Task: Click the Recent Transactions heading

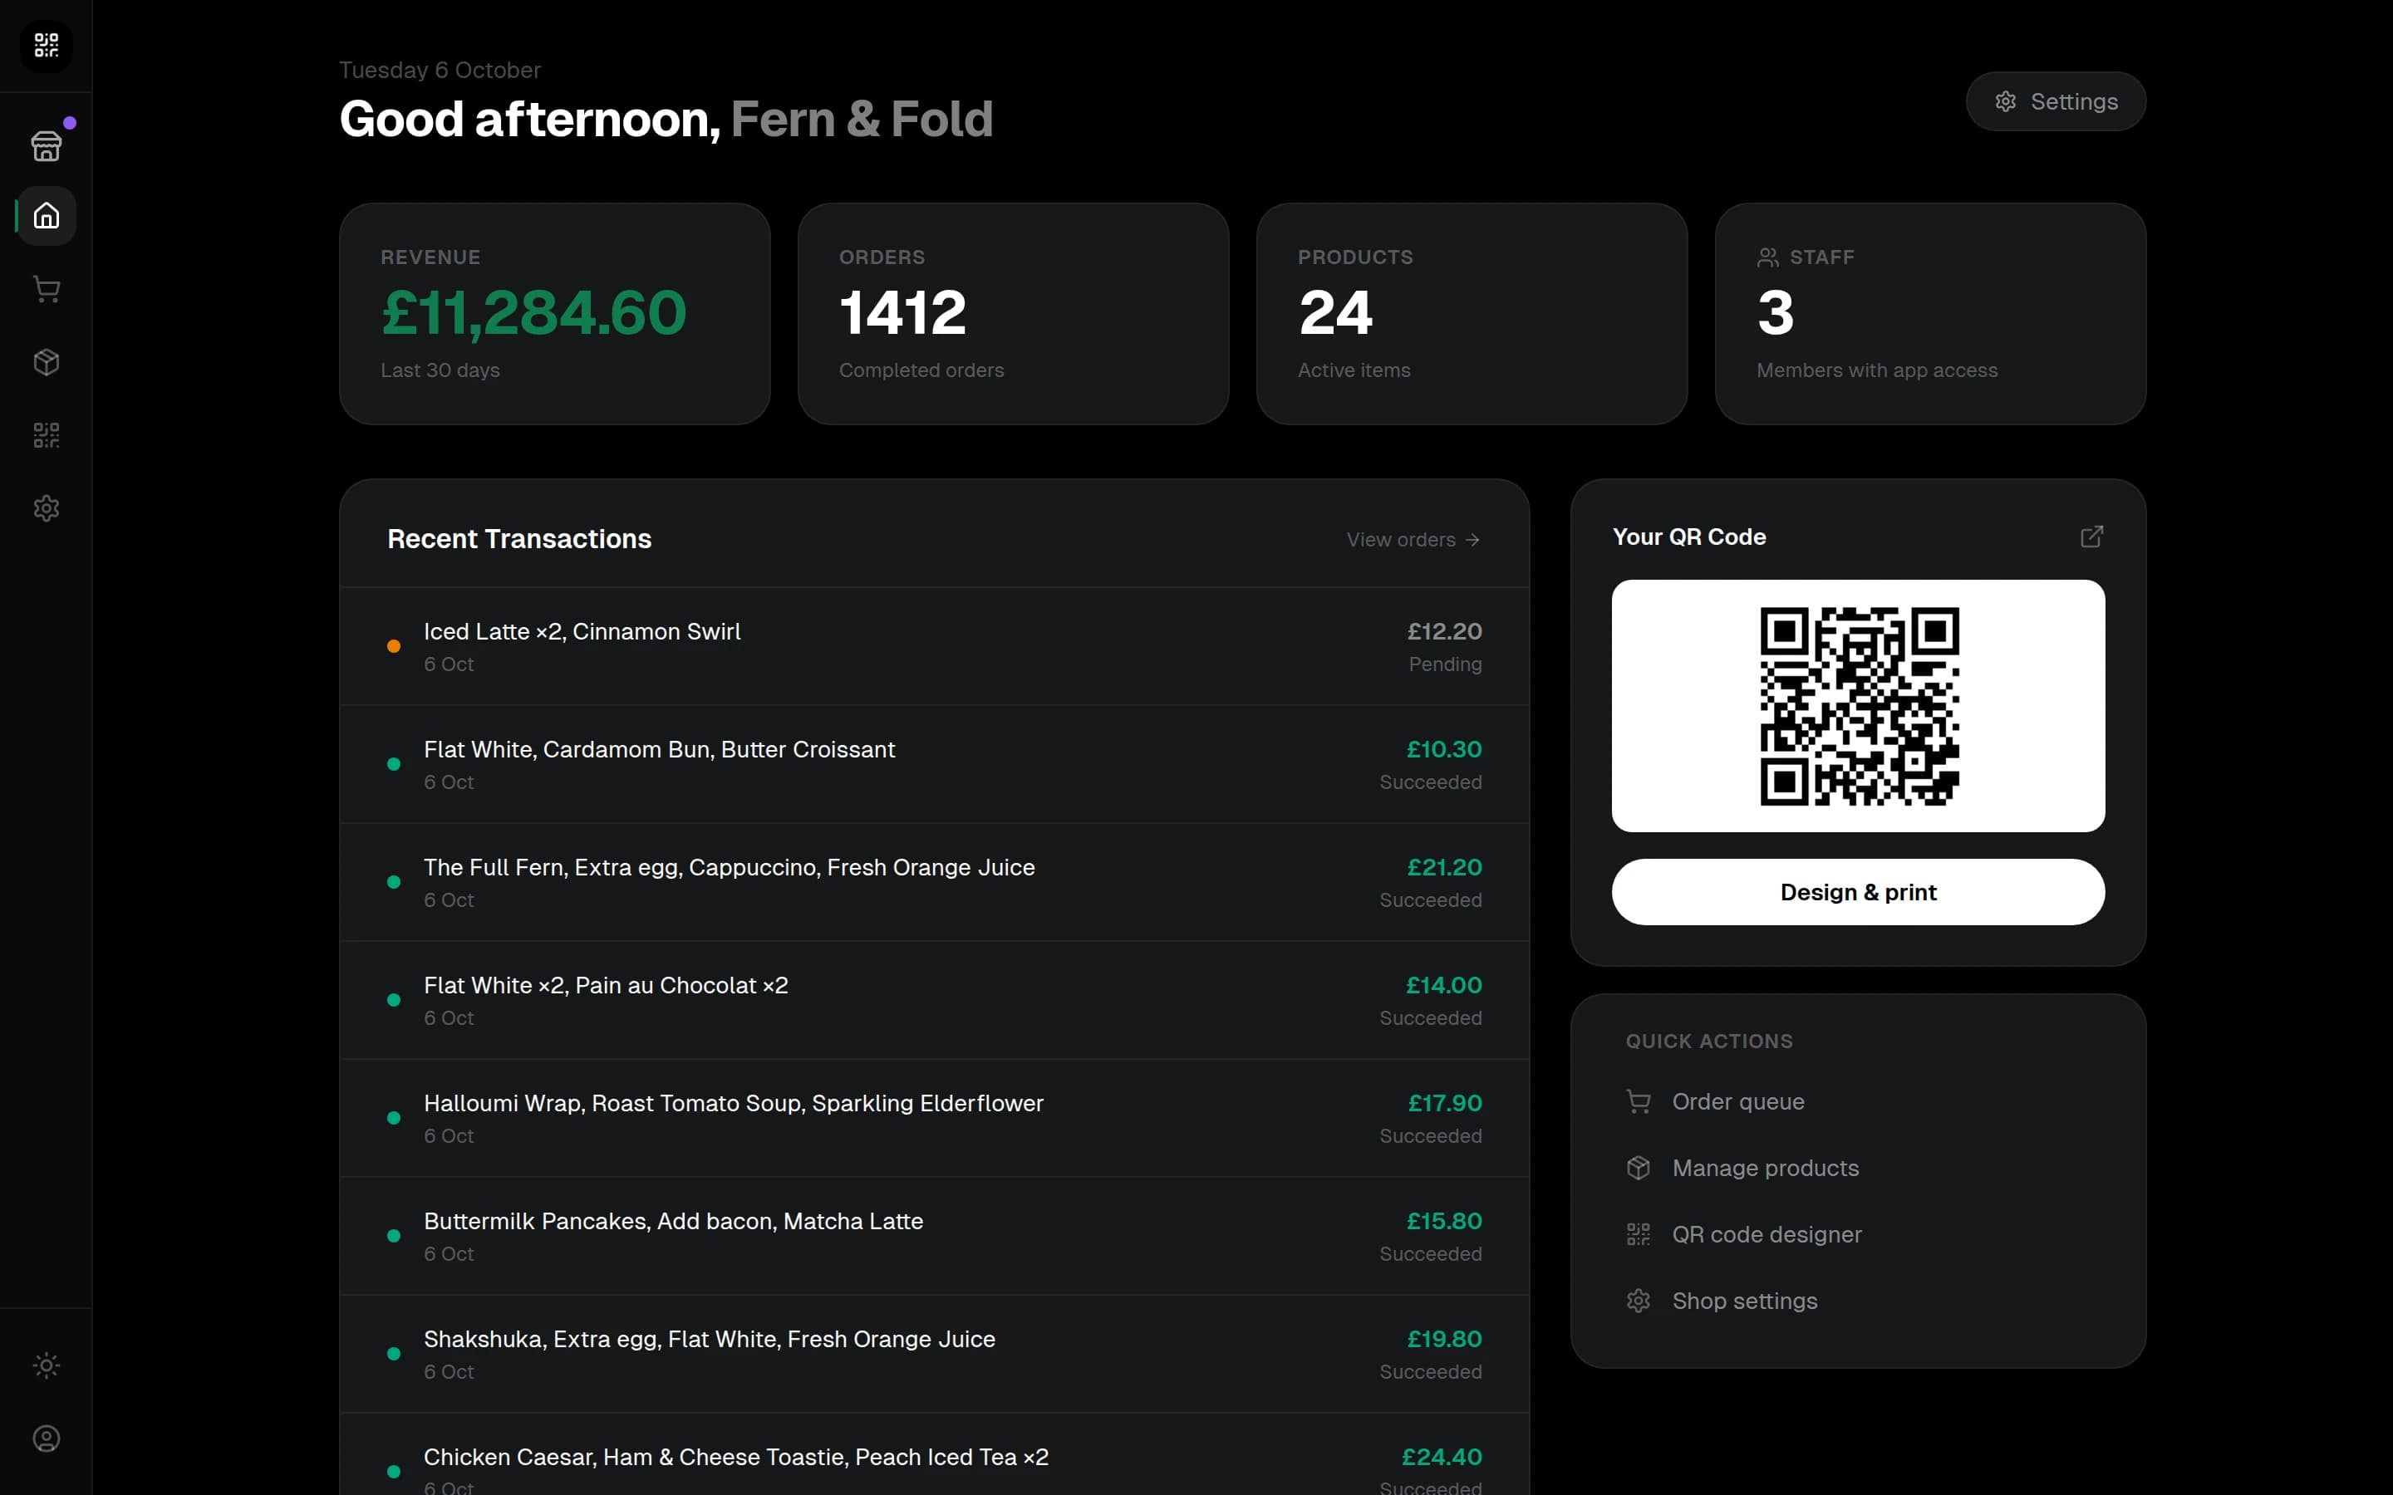Action: [x=519, y=539]
